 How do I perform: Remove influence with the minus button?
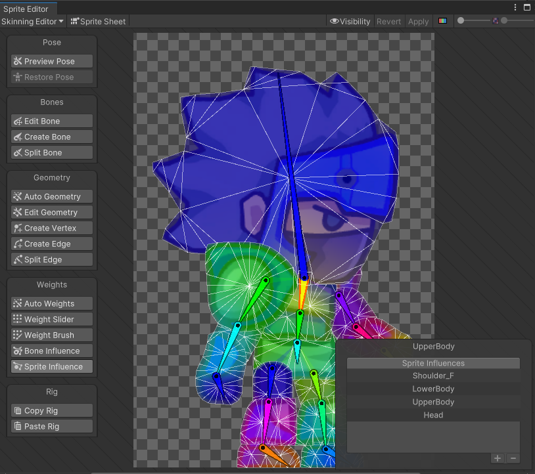coord(513,458)
